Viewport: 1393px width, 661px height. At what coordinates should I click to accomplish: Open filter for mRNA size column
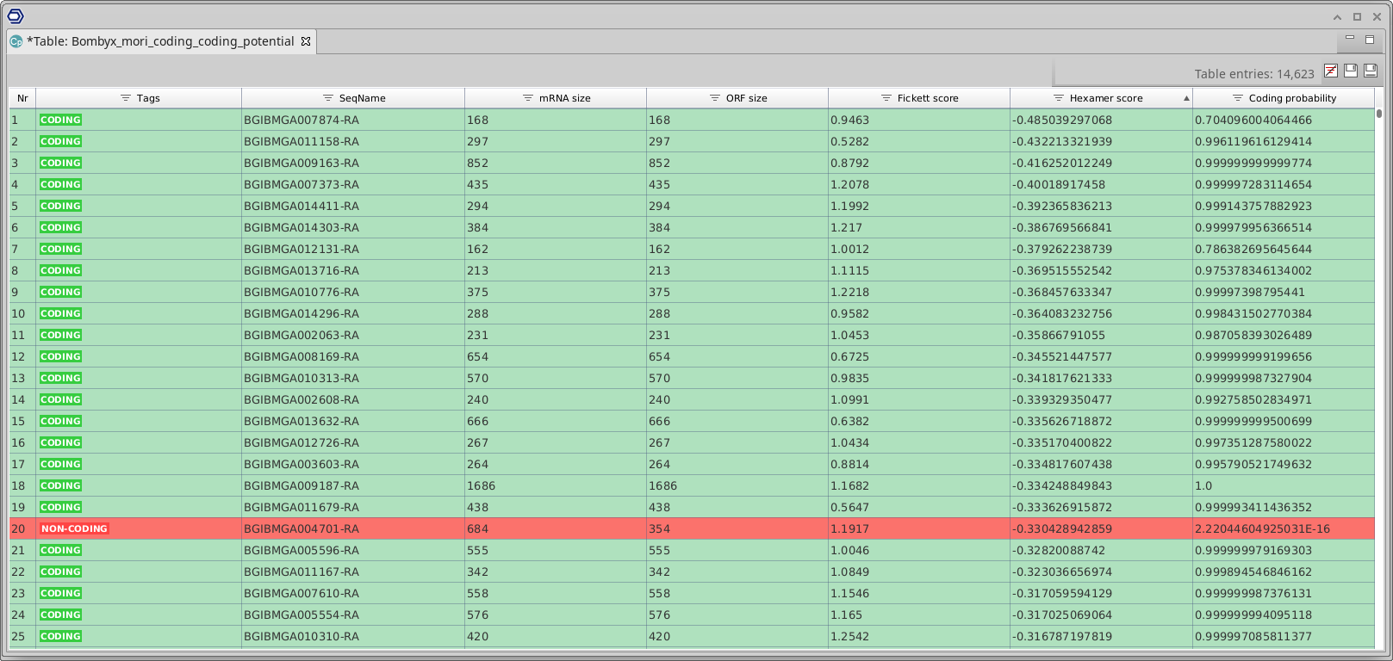[528, 98]
